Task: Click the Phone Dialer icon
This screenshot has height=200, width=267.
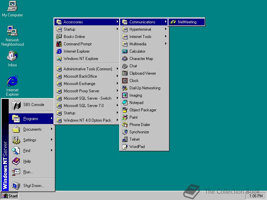Action: 125,124
